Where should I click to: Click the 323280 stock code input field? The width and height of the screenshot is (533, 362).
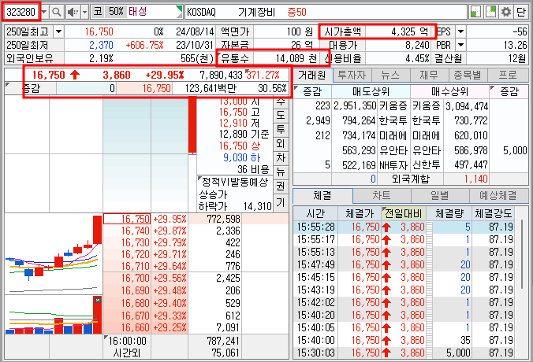click(x=21, y=13)
